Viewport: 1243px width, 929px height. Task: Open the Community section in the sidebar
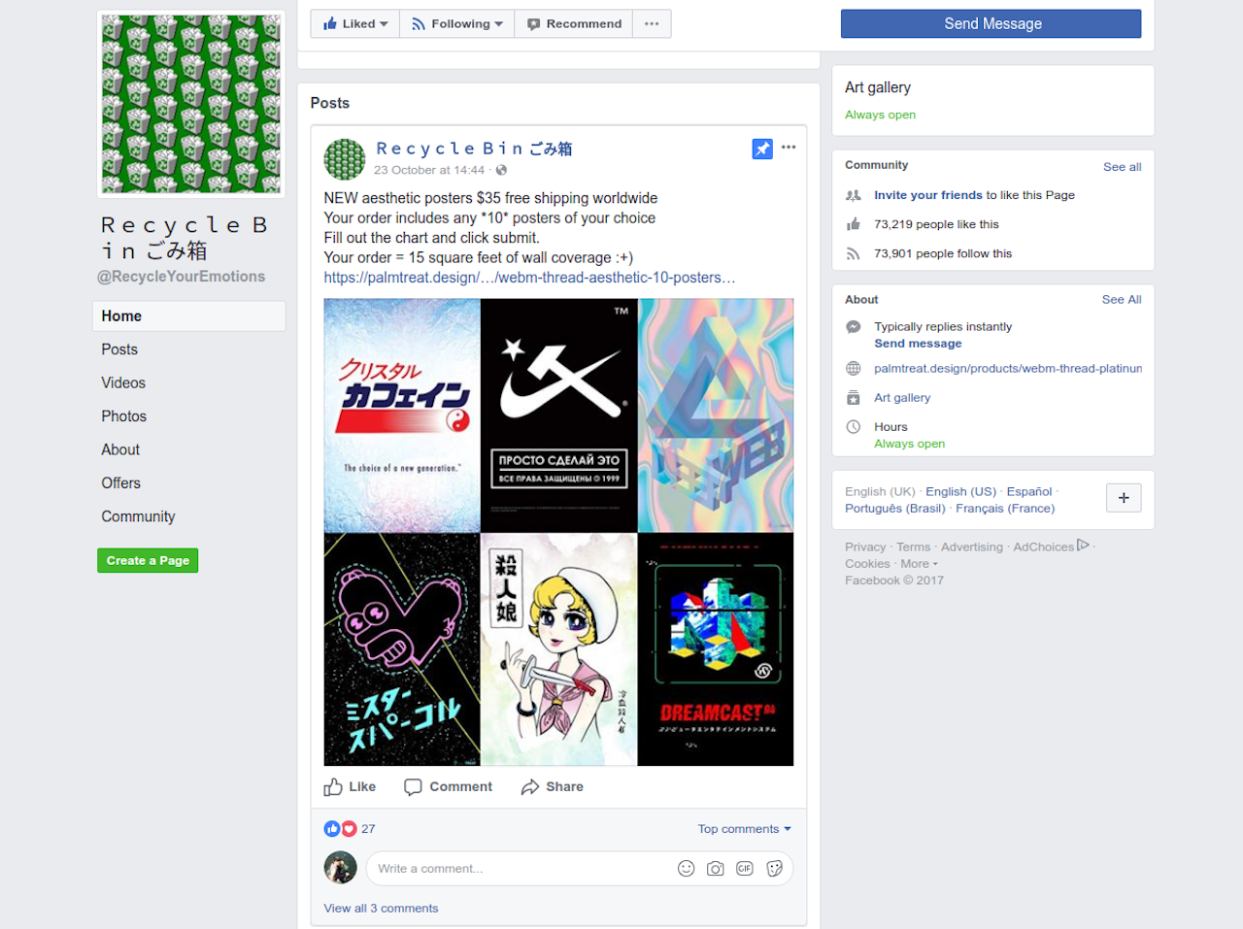pos(138,515)
